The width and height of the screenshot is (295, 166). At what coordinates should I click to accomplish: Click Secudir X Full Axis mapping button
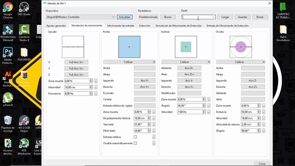click(76, 62)
